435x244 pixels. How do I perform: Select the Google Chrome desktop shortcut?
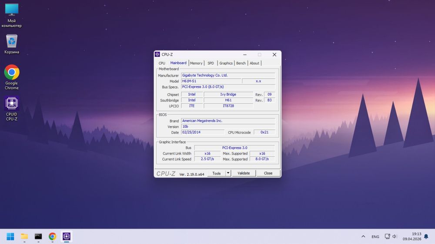12,77
